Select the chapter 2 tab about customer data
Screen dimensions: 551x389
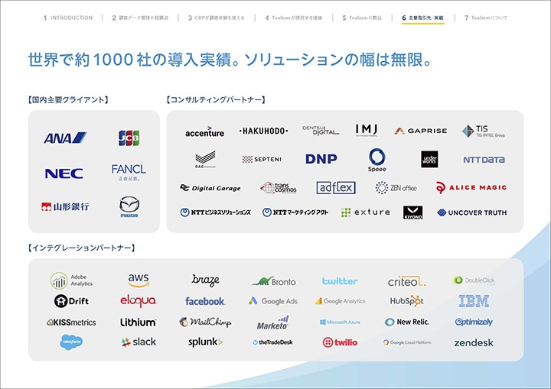[140, 18]
